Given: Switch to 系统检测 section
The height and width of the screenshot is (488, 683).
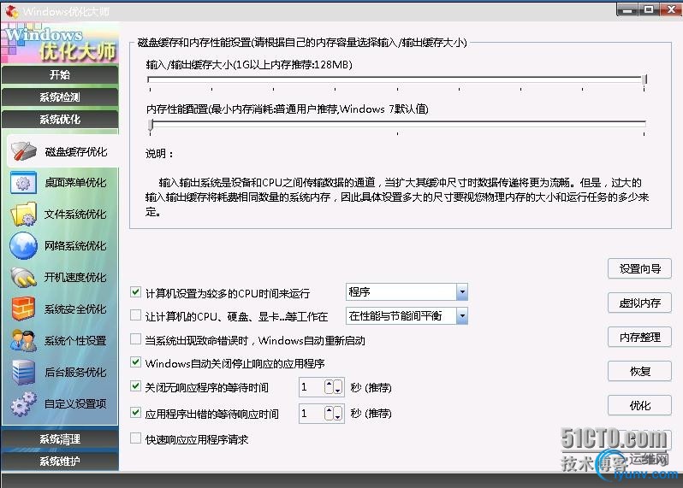Looking at the screenshot, I should pos(60,97).
